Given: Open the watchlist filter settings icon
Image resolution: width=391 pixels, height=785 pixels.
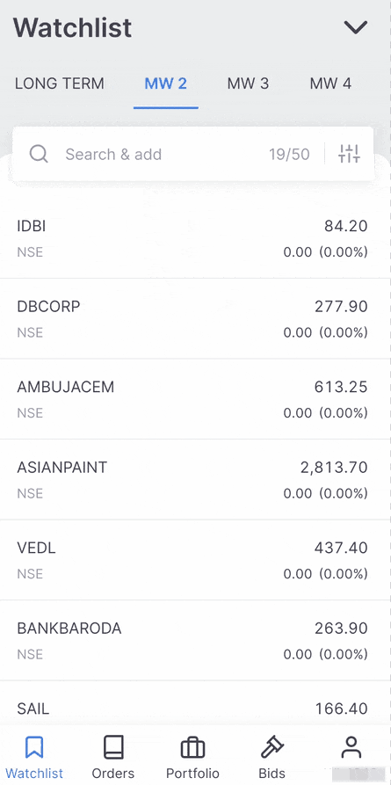Looking at the screenshot, I should coord(349,154).
